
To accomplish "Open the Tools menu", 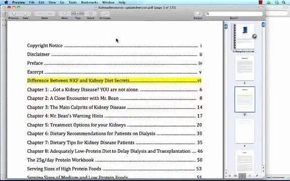I will tap(72, 3).
